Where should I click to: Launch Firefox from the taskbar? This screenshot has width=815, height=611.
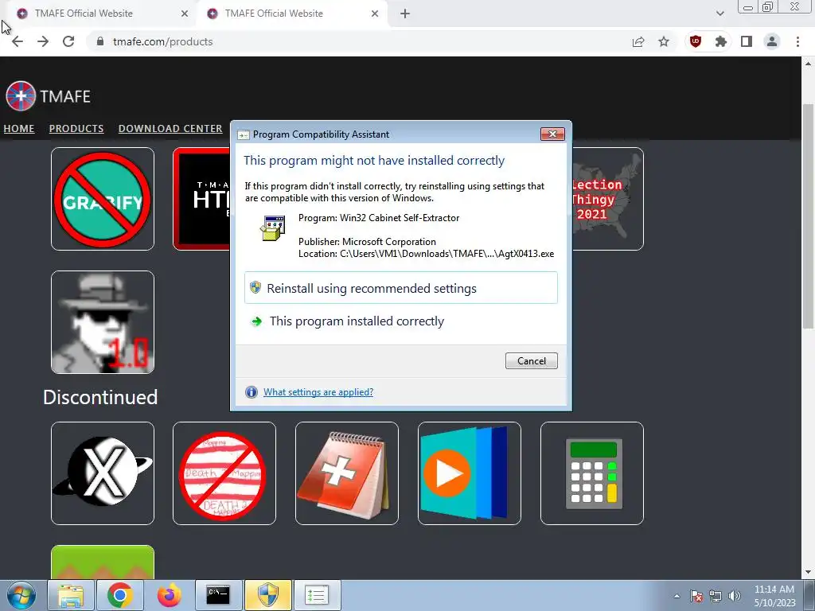point(169,595)
